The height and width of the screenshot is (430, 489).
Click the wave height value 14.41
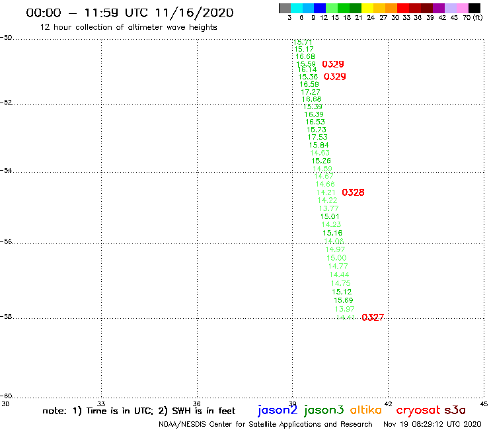point(346,318)
